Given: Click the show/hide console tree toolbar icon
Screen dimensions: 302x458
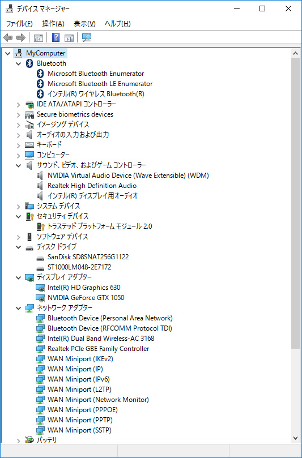Looking at the screenshot, I should (39, 37).
